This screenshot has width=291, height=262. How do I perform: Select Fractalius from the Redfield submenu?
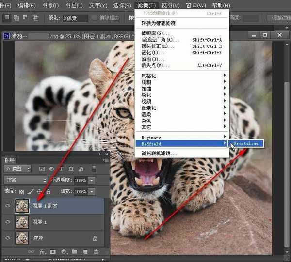point(248,144)
